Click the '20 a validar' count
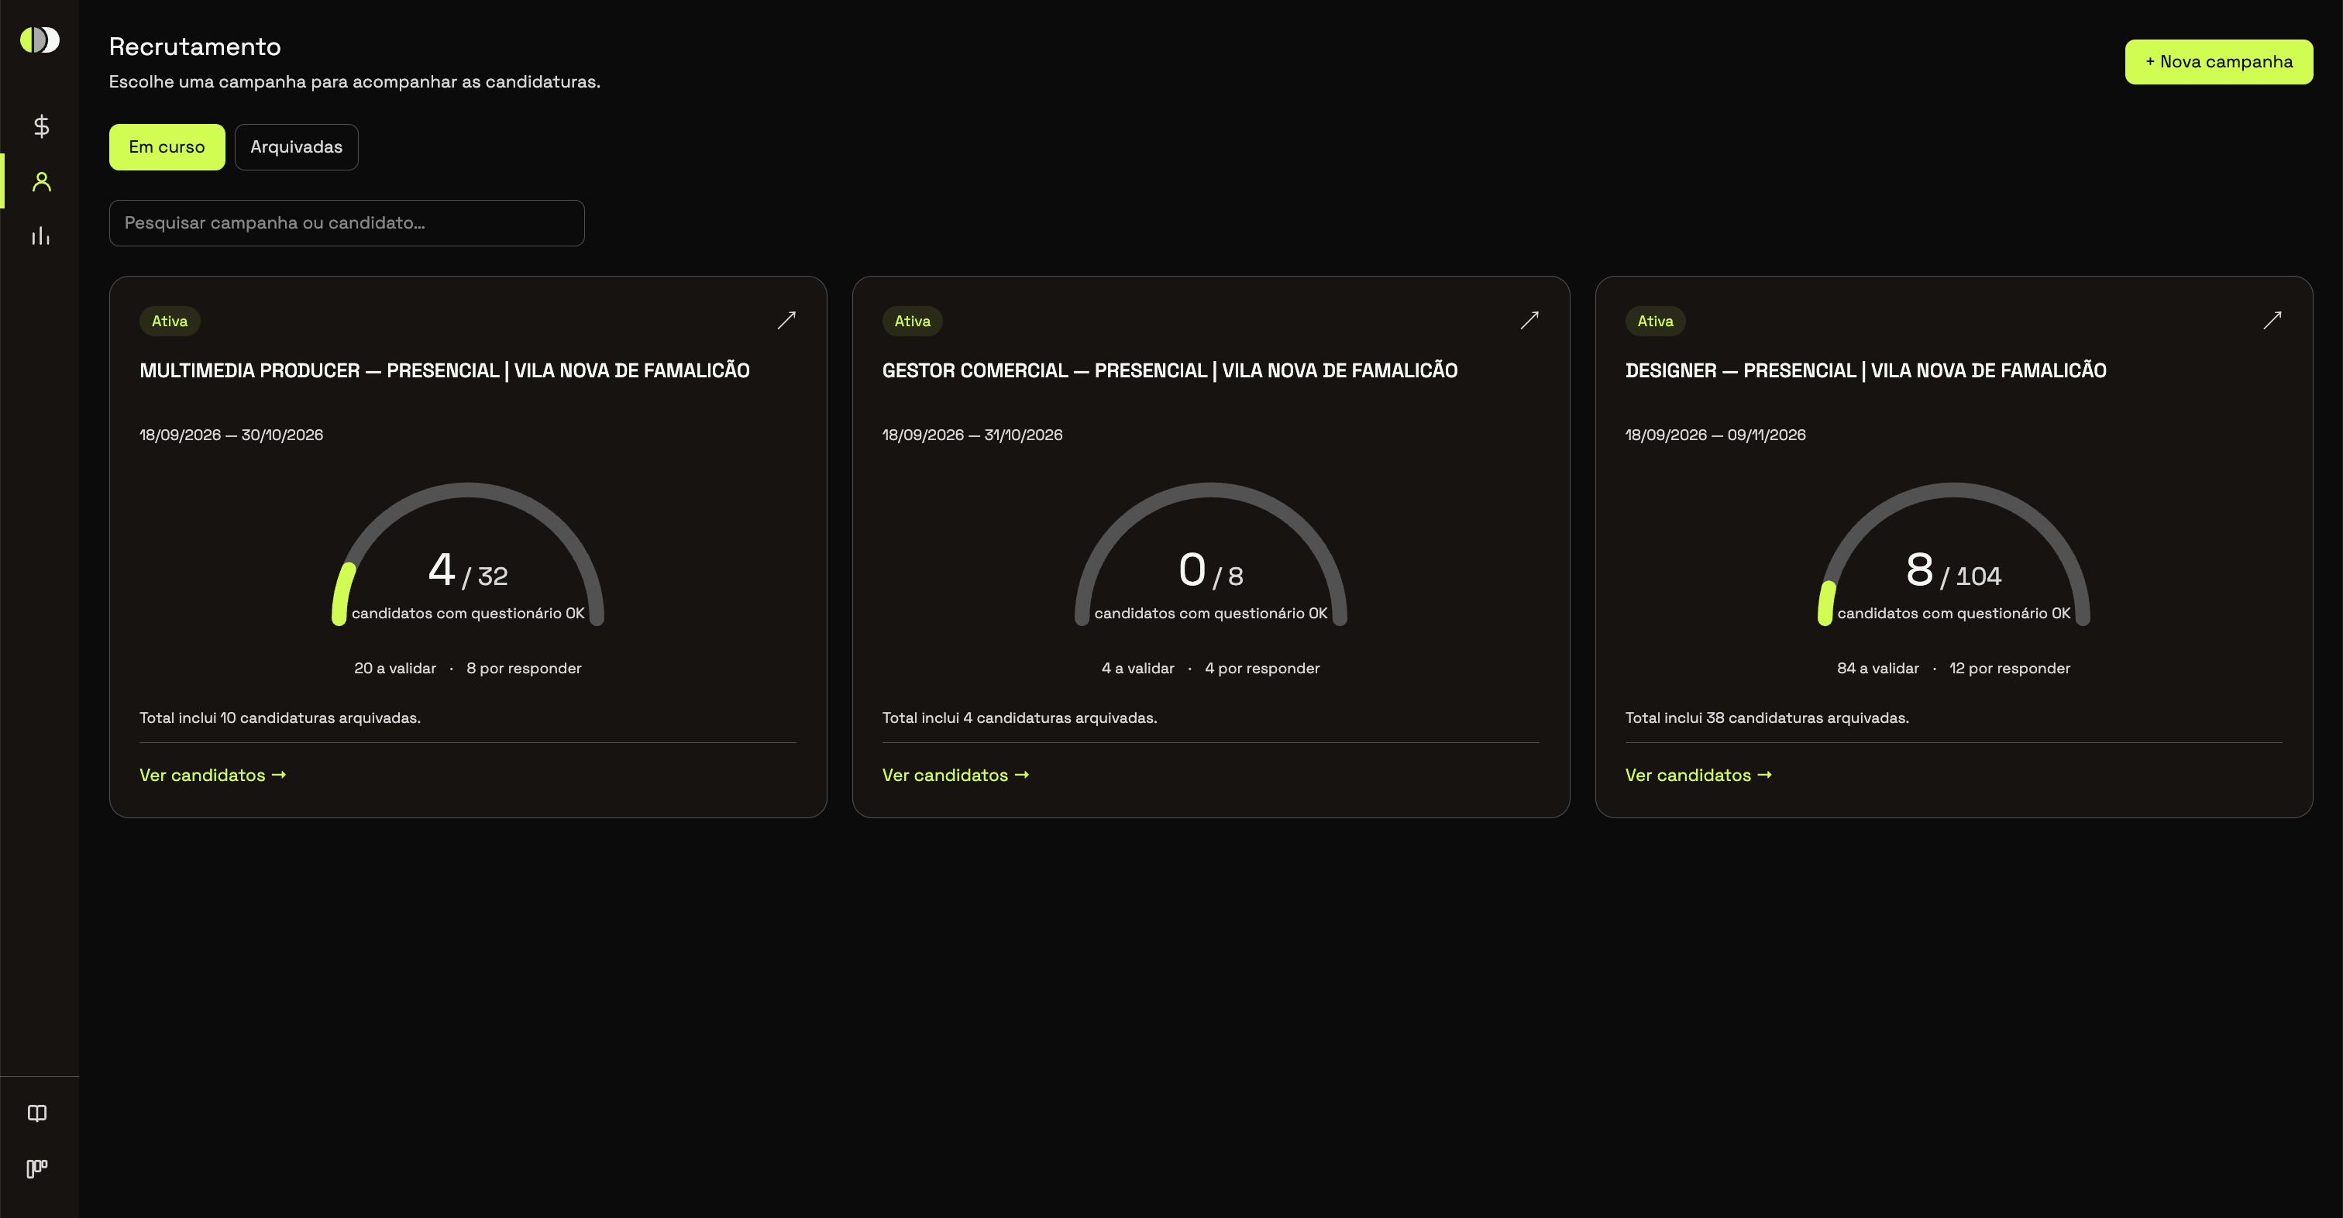This screenshot has height=1218, width=2343. tap(394, 669)
